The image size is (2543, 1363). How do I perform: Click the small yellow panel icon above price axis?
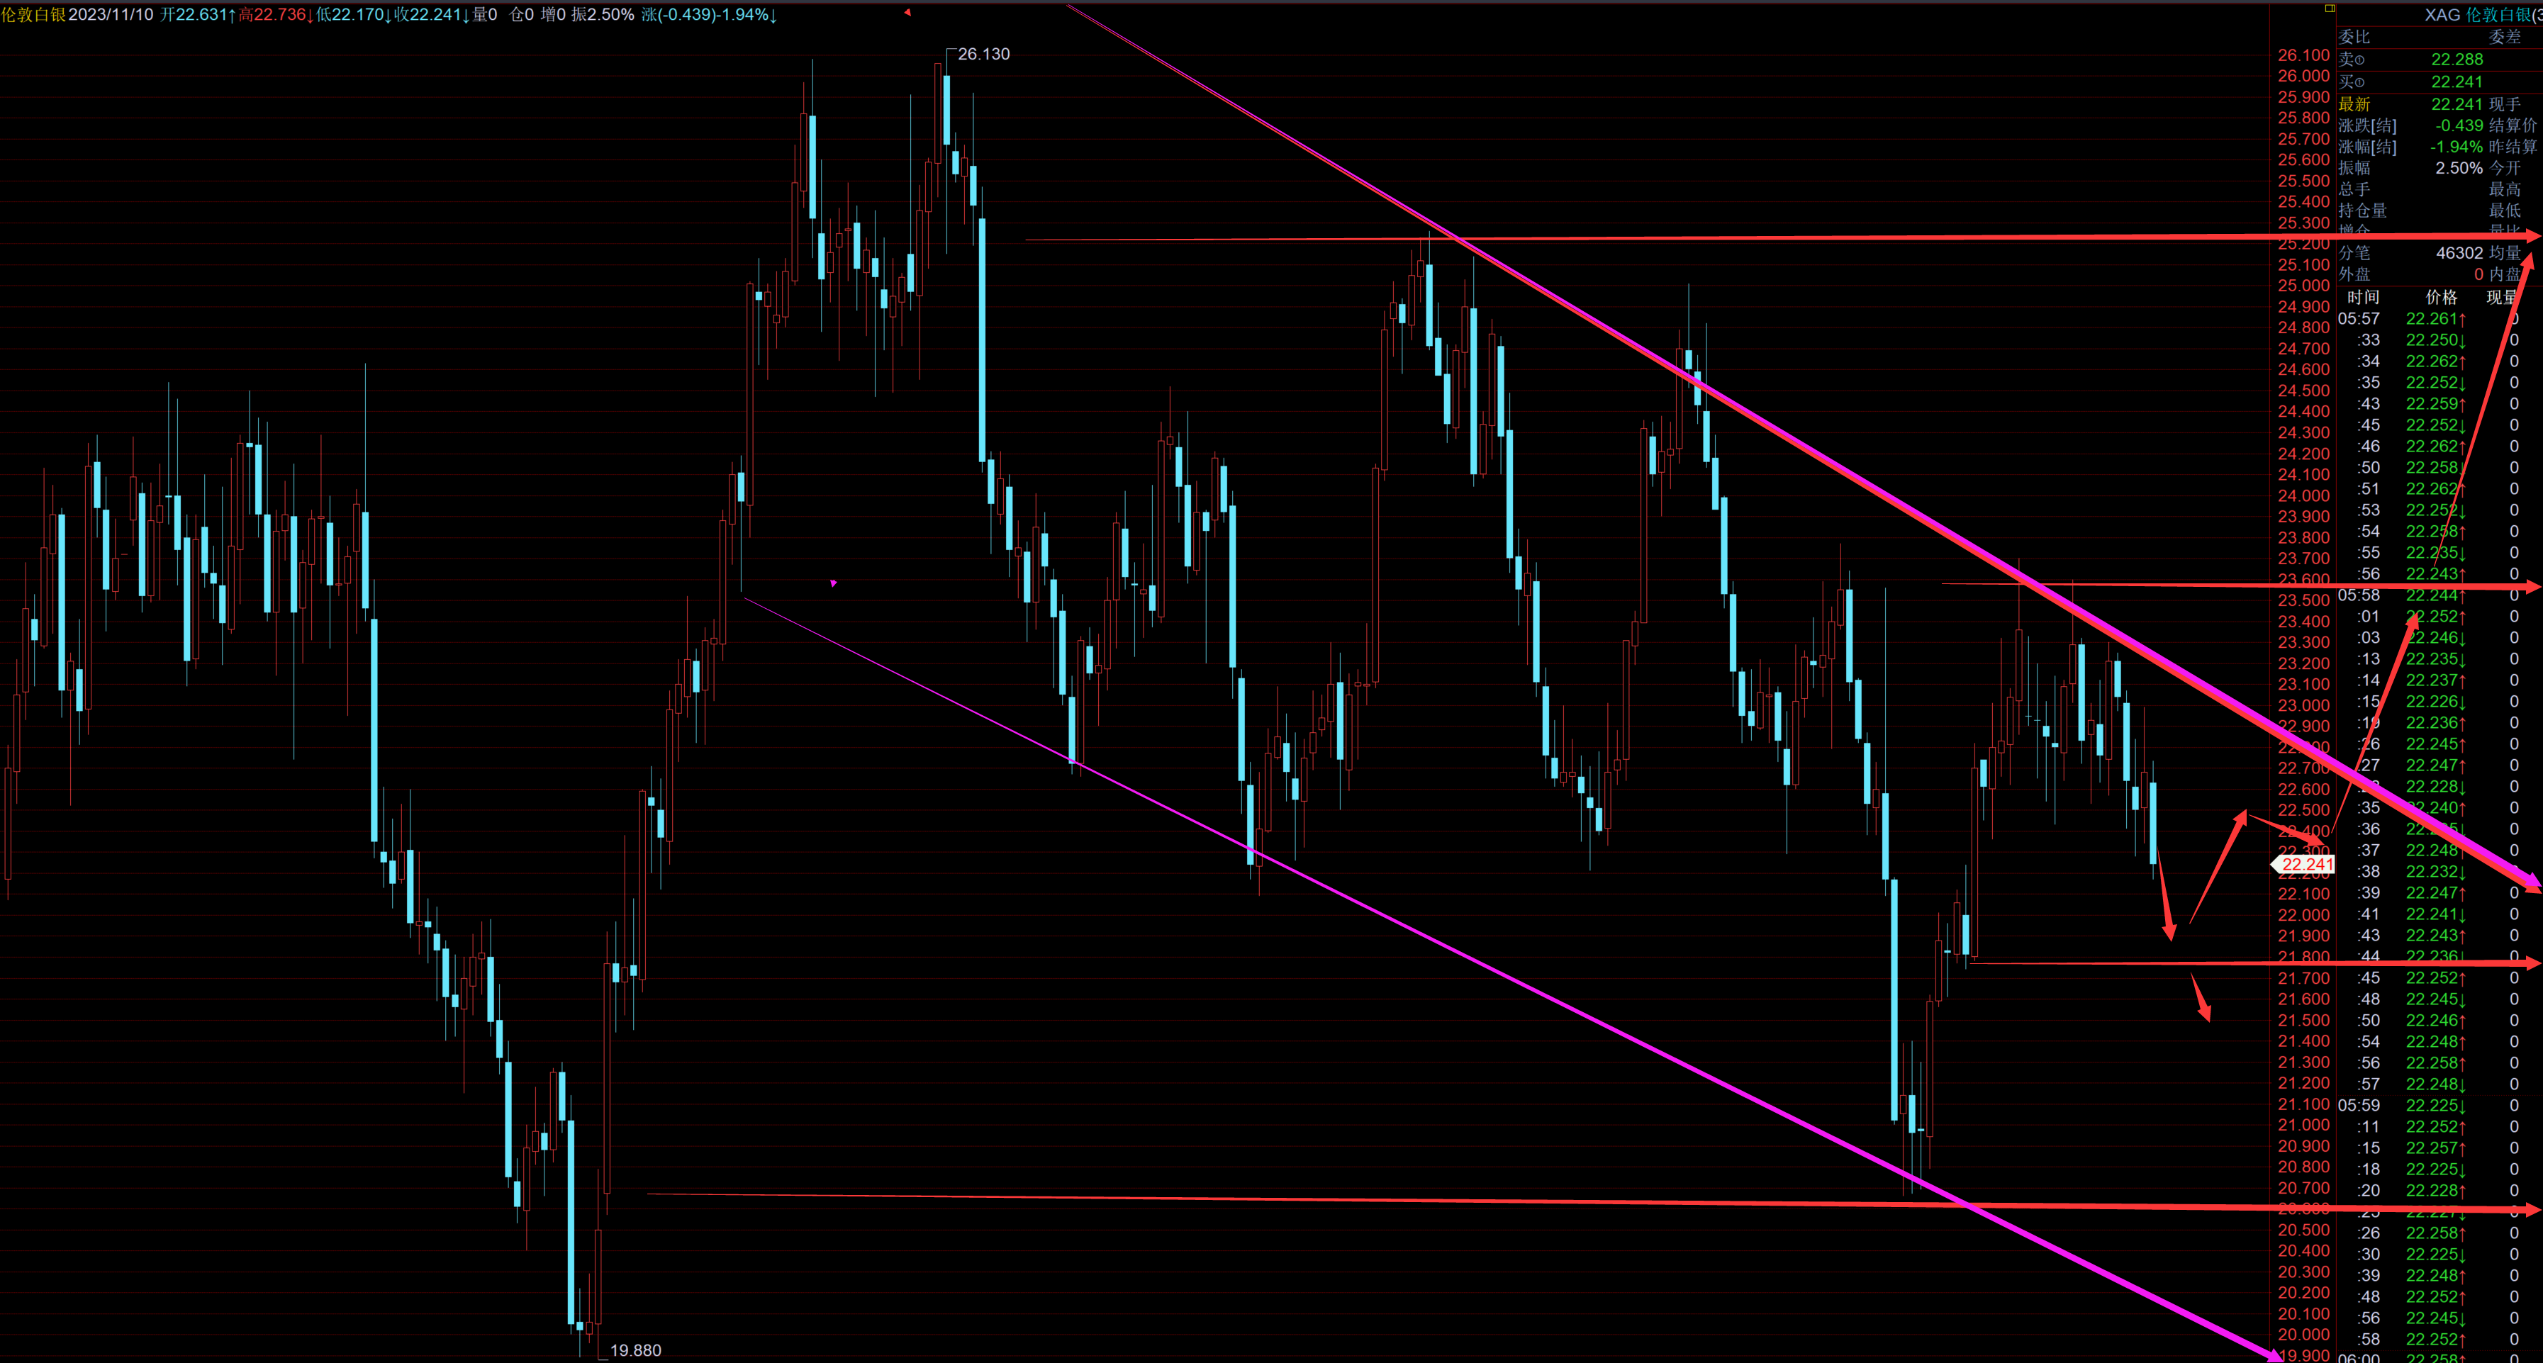(x=2329, y=8)
